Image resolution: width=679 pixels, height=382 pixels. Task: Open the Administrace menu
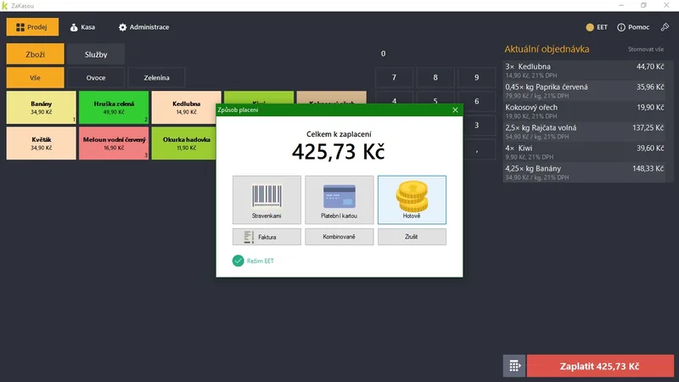point(143,27)
